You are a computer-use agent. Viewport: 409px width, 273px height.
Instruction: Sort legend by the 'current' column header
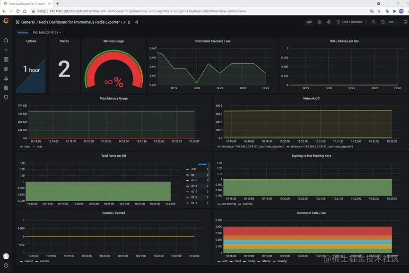pos(202,164)
